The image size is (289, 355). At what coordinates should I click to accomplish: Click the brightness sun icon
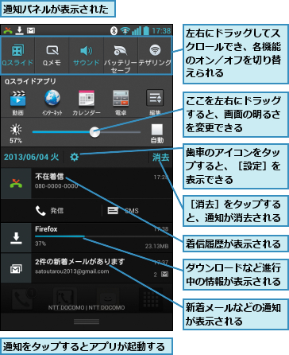[x=16, y=130]
